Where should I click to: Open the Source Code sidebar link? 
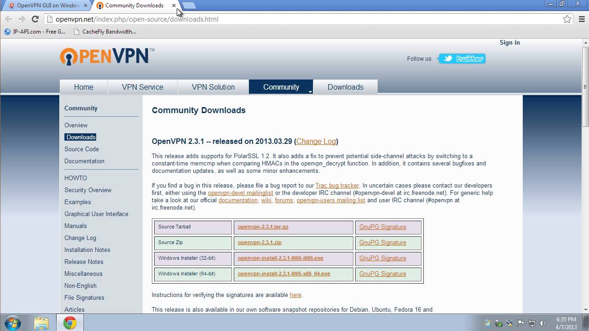tap(81, 149)
